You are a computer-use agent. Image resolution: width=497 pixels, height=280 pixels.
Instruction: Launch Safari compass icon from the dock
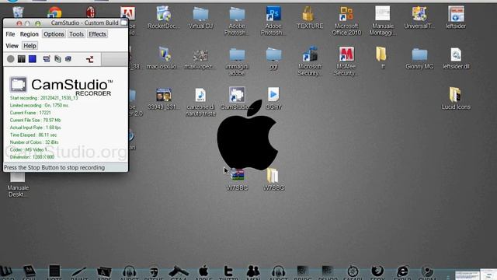pos(353,272)
